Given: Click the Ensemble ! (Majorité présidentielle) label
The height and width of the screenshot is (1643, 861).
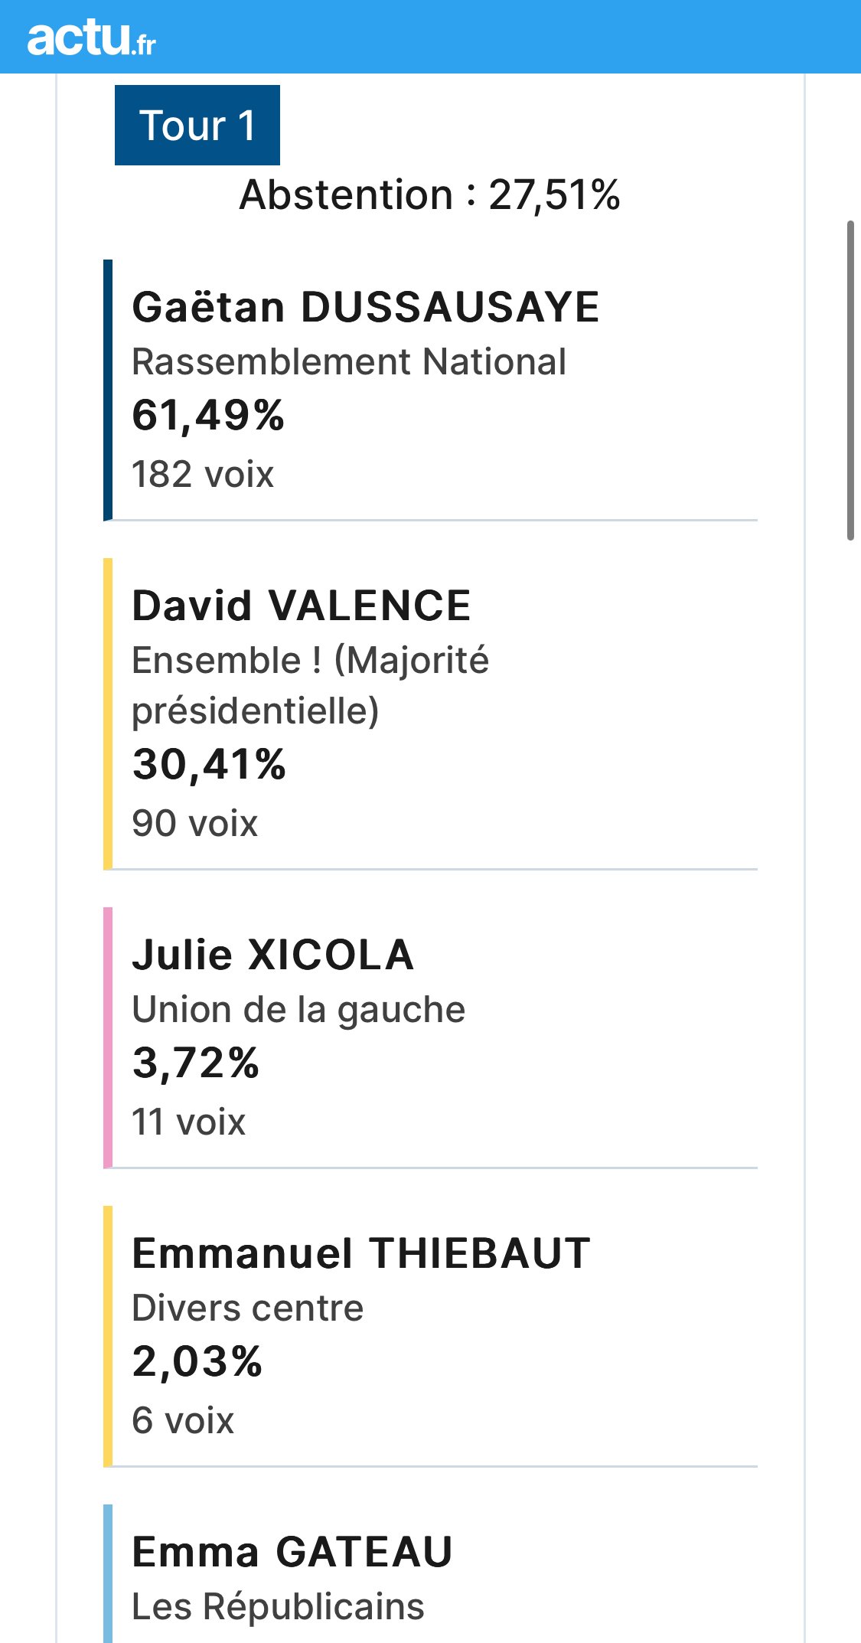Looking at the screenshot, I should (x=310, y=685).
